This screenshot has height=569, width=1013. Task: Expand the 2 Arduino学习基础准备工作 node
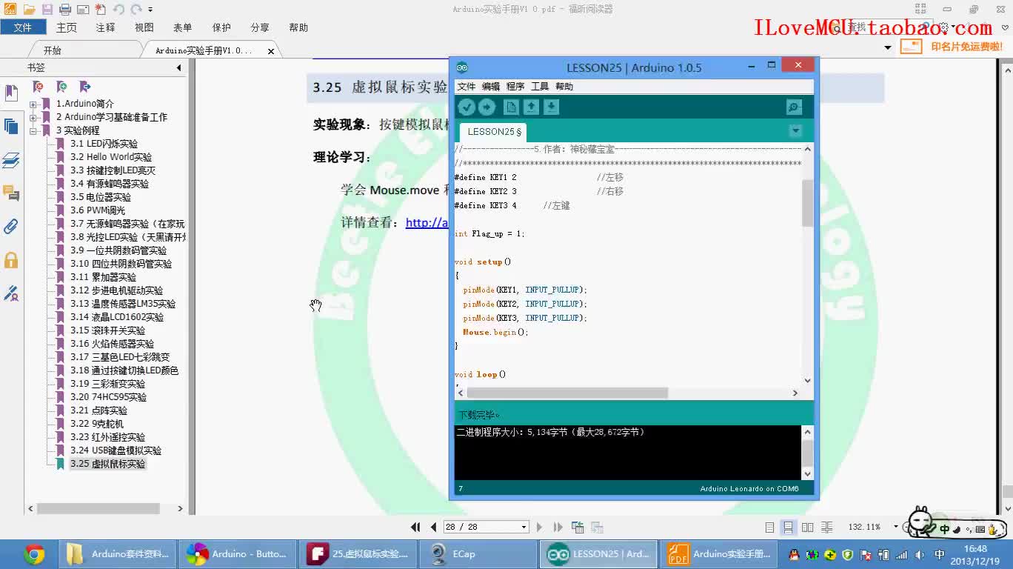33,117
